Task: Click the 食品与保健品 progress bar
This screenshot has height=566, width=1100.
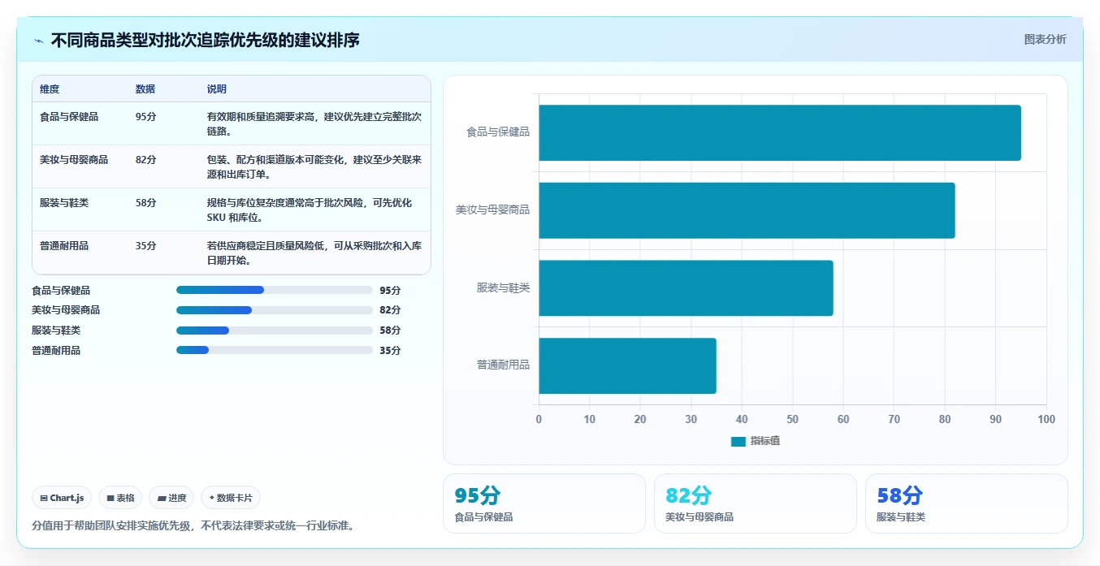Action: pyautogui.click(x=275, y=290)
